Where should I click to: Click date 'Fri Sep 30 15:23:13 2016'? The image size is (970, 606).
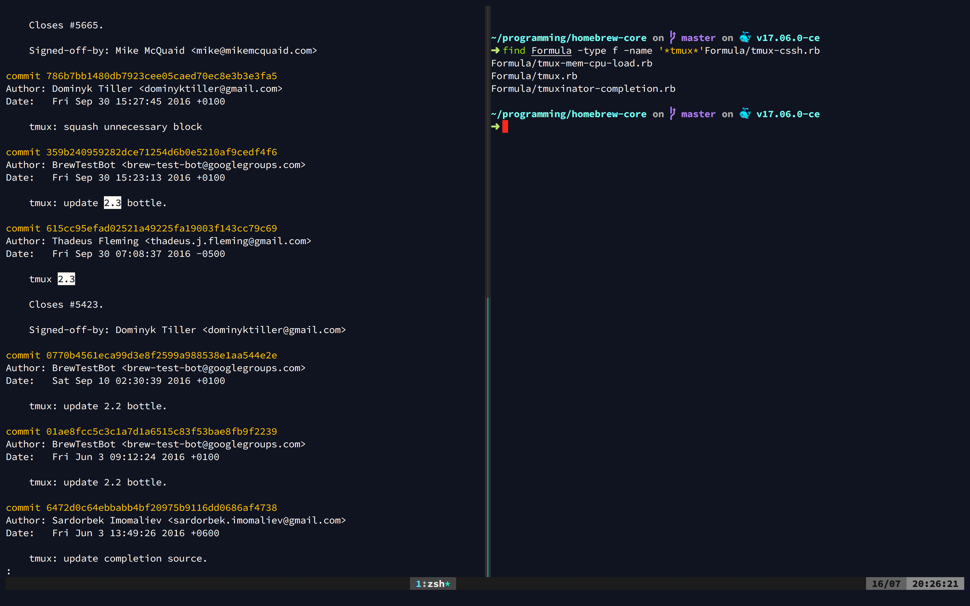[x=122, y=177]
